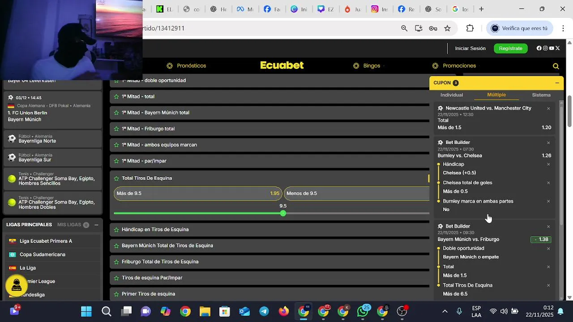Expand Friburgo Total de Tiros de Esquina

(269, 262)
